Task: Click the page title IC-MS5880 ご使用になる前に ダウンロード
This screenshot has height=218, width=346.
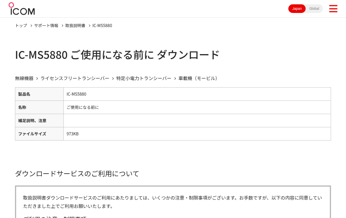Action: 117,55
